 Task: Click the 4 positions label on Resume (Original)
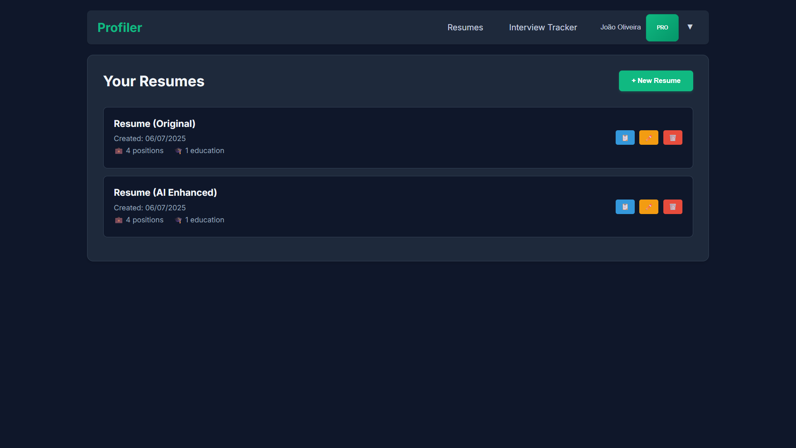[145, 151]
